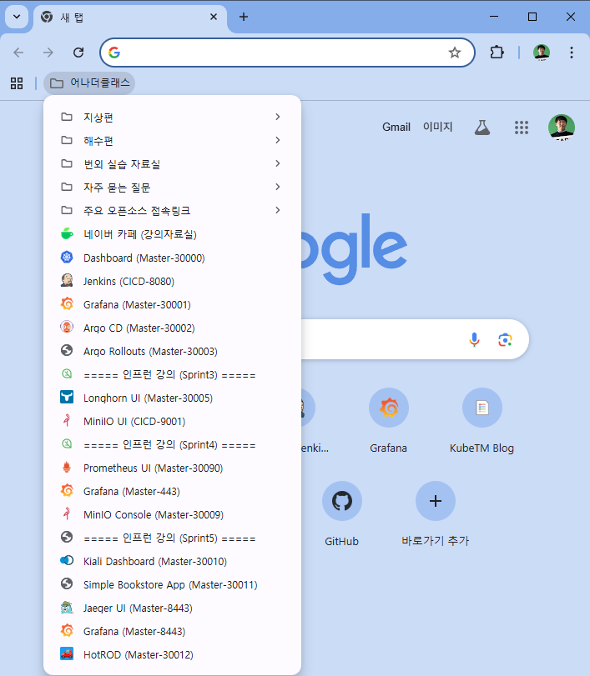Expand the 번외 실습 자료실 folder
Viewport: 590px width, 676px height.
pos(172,163)
